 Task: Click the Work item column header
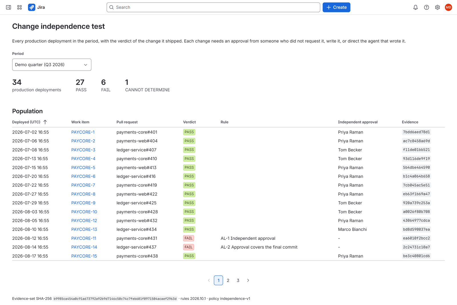pos(80,122)
